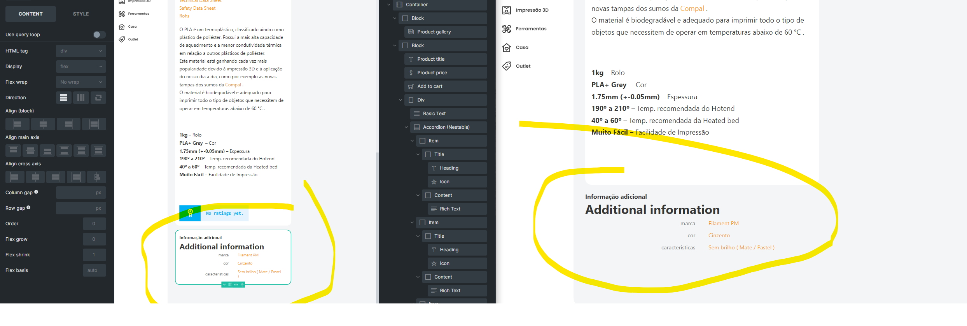Image resolution: width=967 pixels, height=326 pixels.
Task: Toggle reverse direction icon
Action: point(98,98)
